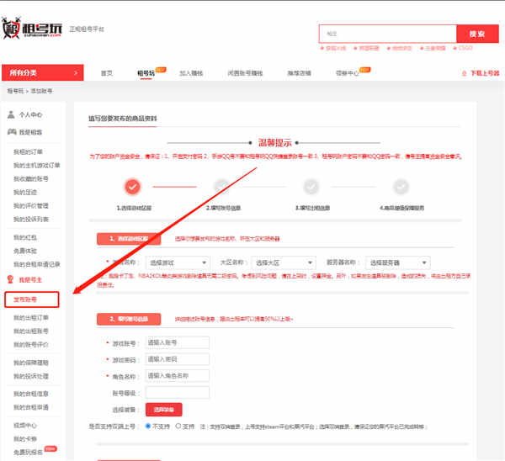
Task: Click the 发布账号 sidebar link
Action: (31, 299)
